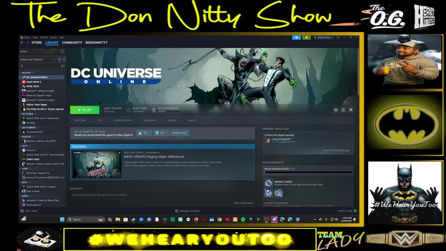Click the game page vertical scrollbar
Viewport: 446px width, 251px height.
[x=359, y=71]
